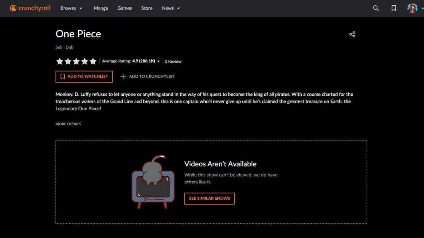
Task: Click the profile avatar picture
Action: [x=412, y=8]
